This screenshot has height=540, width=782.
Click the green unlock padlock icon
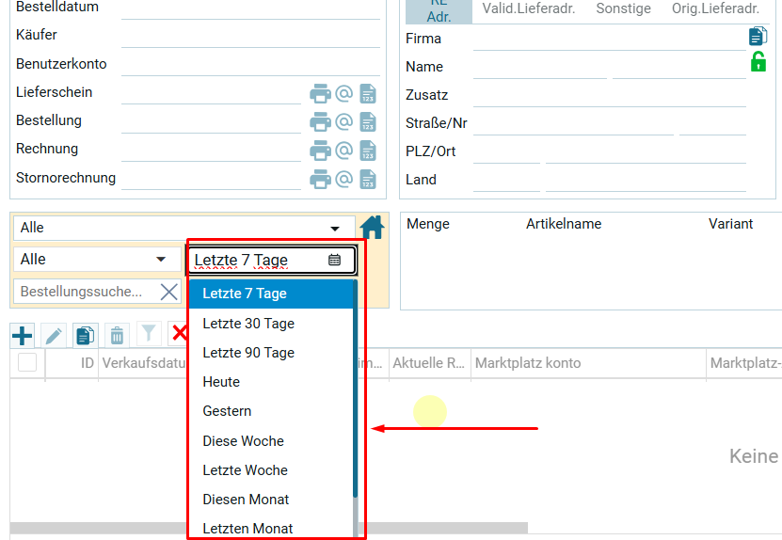(758, 62)
